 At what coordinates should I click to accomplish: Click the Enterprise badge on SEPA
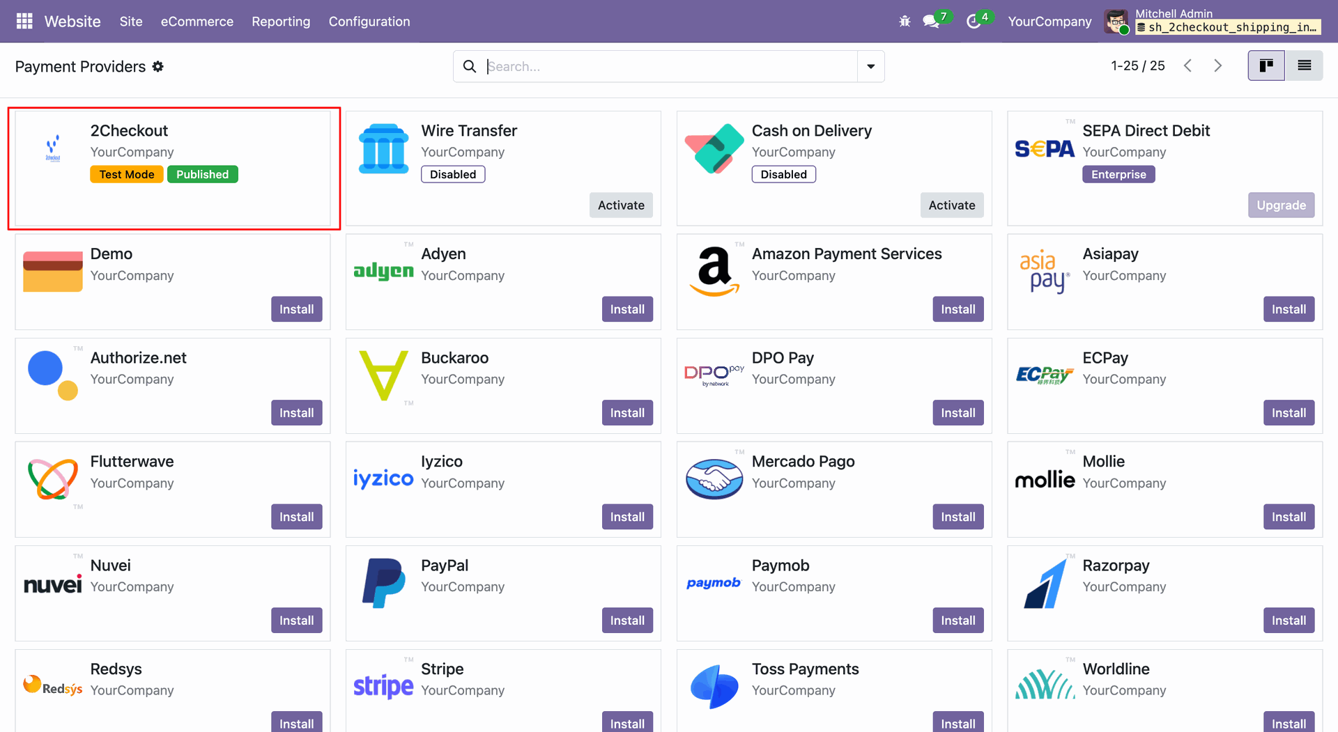[x=1118, y=174]
